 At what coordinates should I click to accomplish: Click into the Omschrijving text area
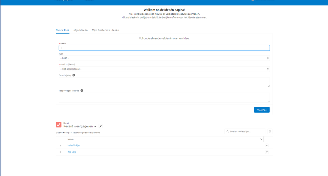(x=164, y=82)
